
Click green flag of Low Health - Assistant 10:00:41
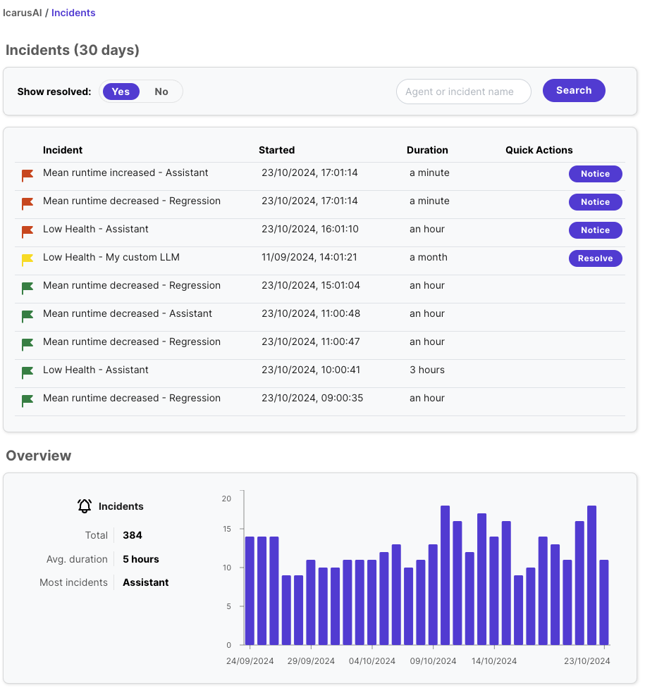point(27,372)
